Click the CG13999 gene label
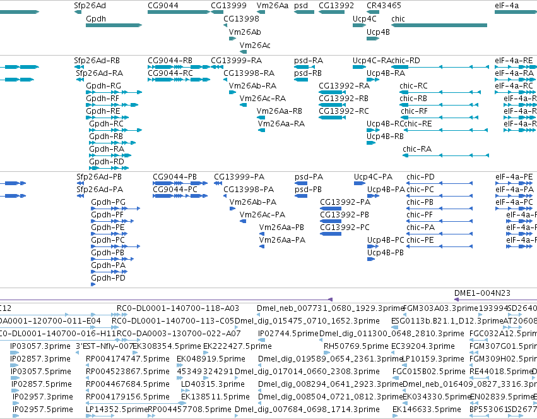537x419 pixels. click(x=228, y=6)
